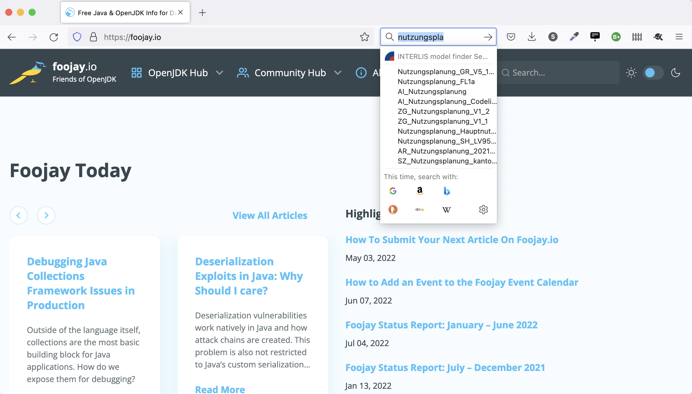692x394 pixels.
Task: Click the spy face extension icon
Action: 658,37
